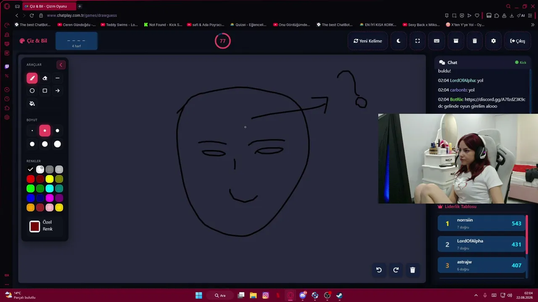Choose the third brush size dot

(x=58, y=131)
